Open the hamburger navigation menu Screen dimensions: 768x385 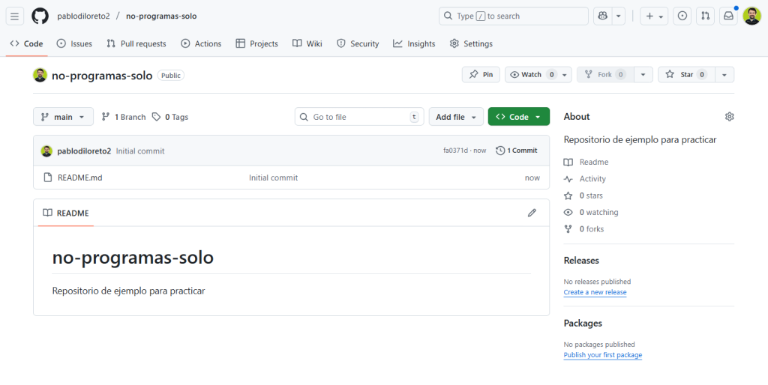coord(15,16)
